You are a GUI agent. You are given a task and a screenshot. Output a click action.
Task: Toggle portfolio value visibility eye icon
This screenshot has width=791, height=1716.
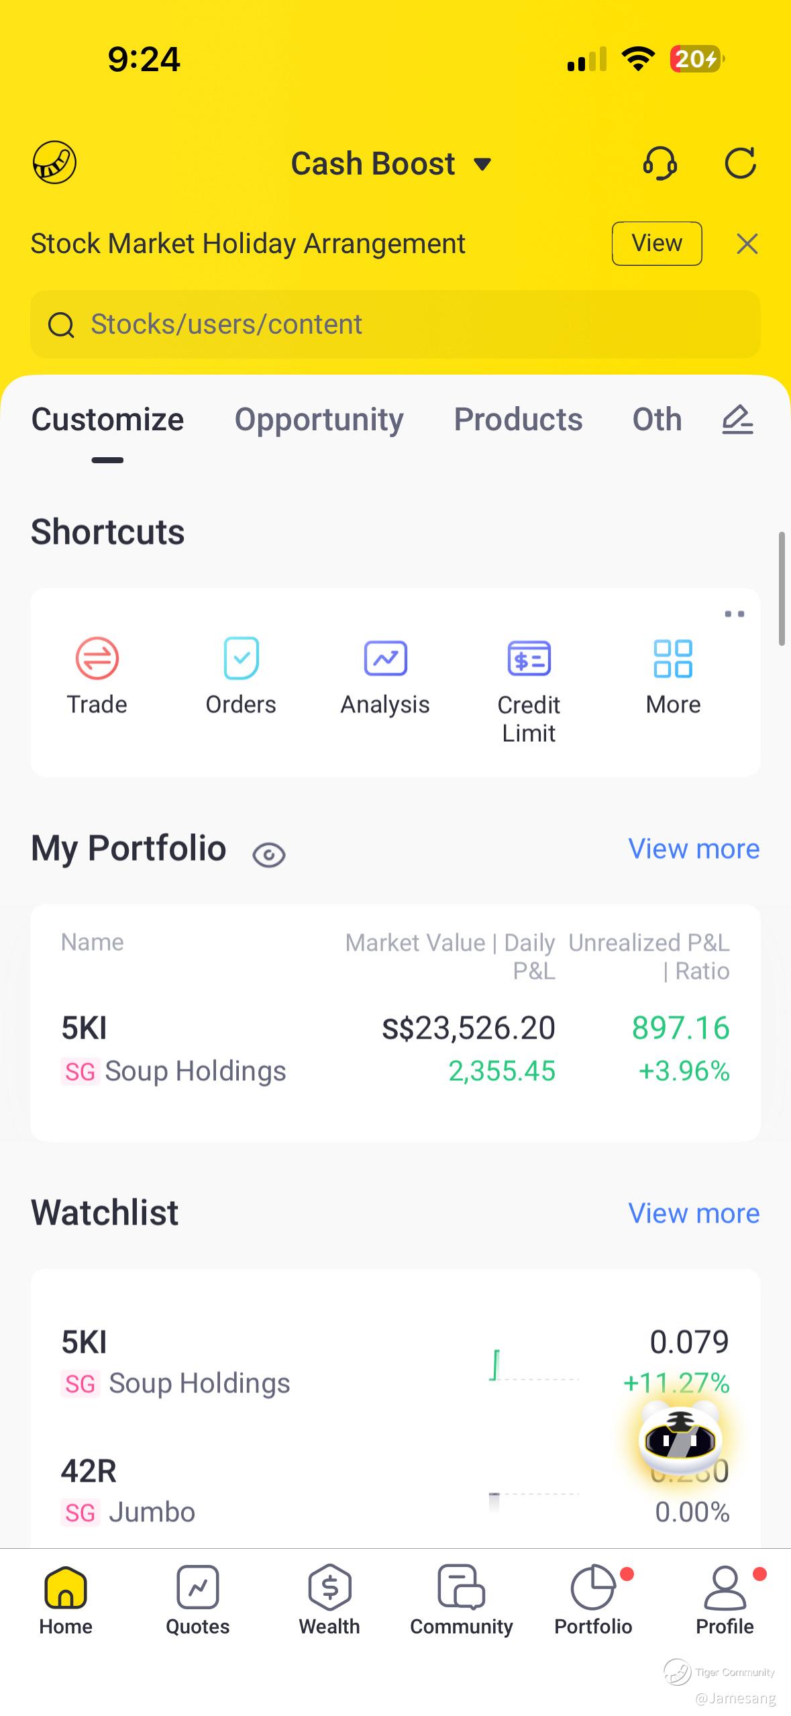click(x=269, y=855)
